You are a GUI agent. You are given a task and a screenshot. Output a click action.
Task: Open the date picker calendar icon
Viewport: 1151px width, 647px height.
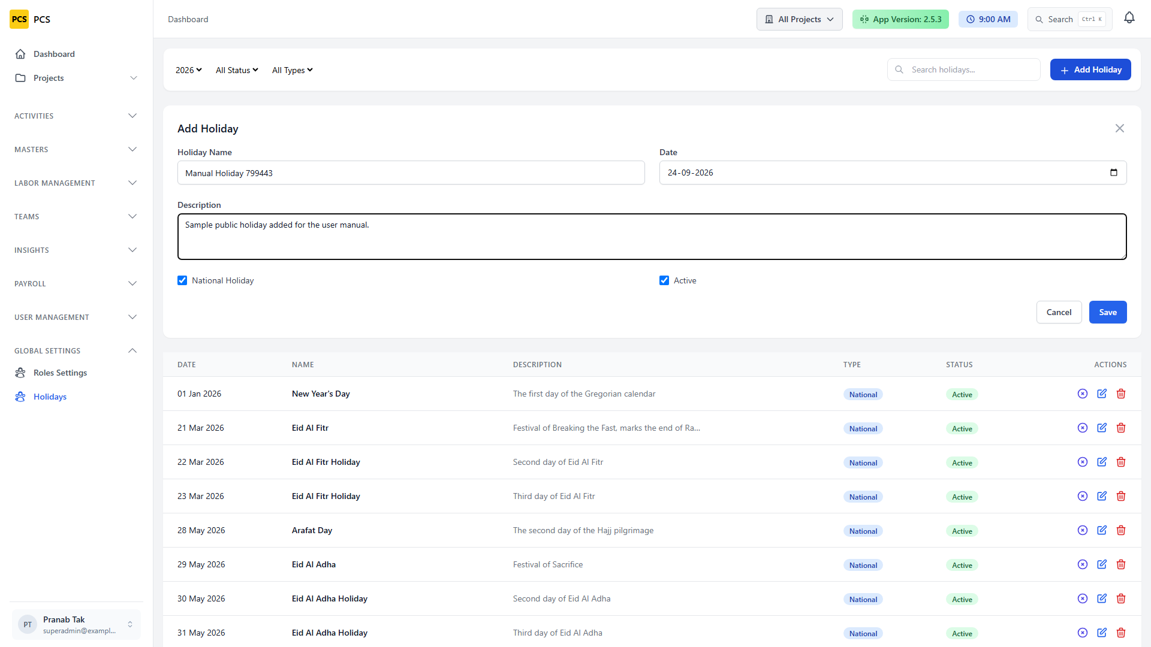1114,173
